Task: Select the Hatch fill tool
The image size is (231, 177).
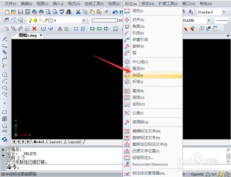Action: (x=5, y=119)
